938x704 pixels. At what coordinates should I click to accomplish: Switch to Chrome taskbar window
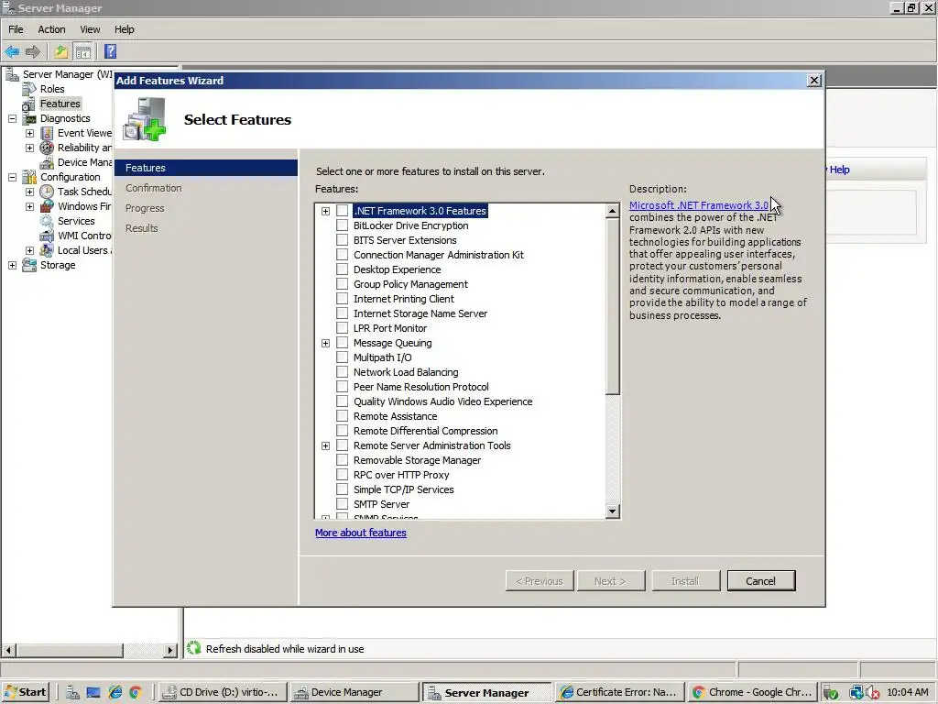(x=753, y=693)
